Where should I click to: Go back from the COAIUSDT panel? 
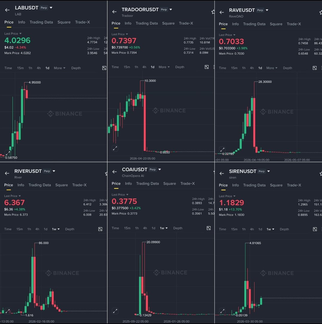click(115, 172)
